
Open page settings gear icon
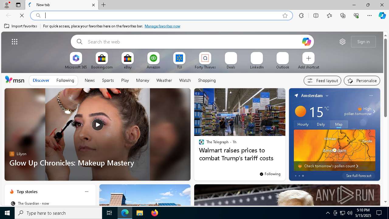click(x=343, y=42)
